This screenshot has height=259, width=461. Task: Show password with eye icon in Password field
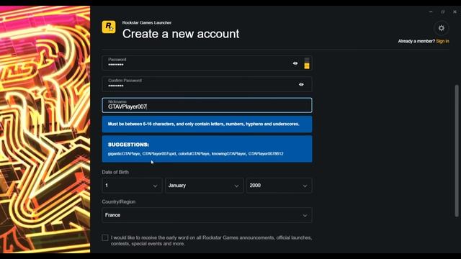[x=295, y=63]
